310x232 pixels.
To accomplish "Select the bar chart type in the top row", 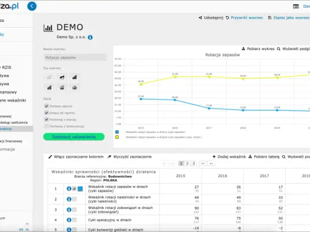I will (x=74, y=77).
